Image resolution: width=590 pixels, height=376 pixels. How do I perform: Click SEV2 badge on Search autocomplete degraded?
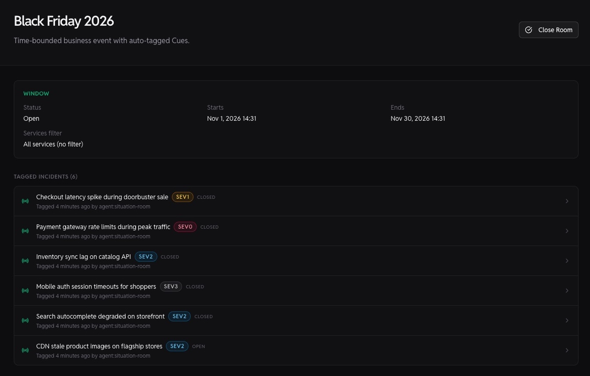[x=179, y=316]
